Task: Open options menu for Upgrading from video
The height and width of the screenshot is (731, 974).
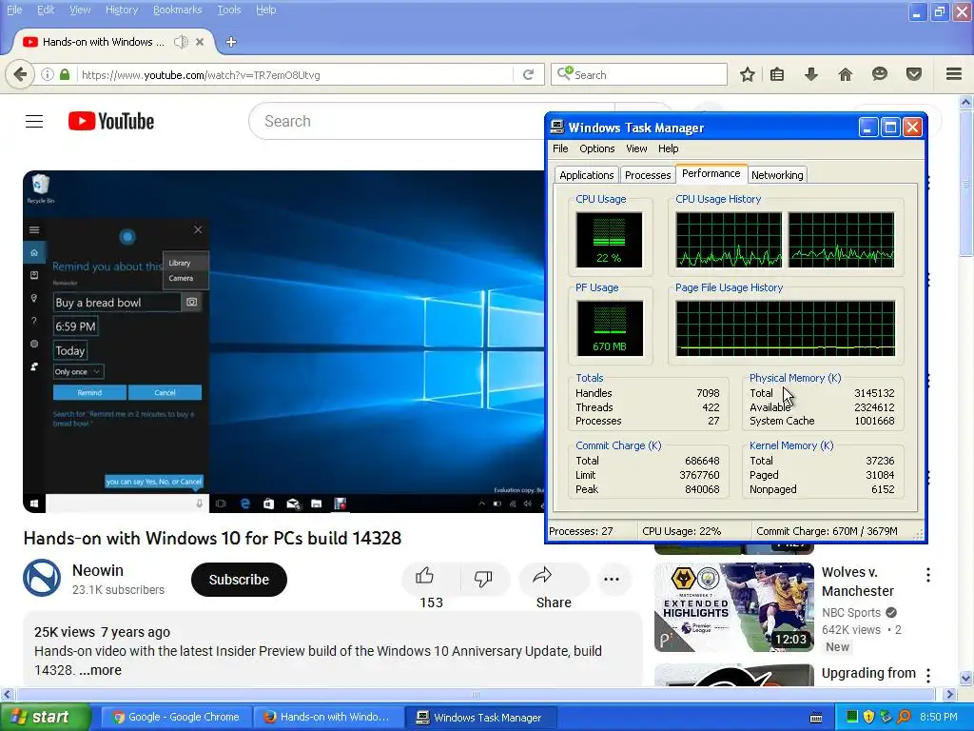Action: [x=928, y=675]
